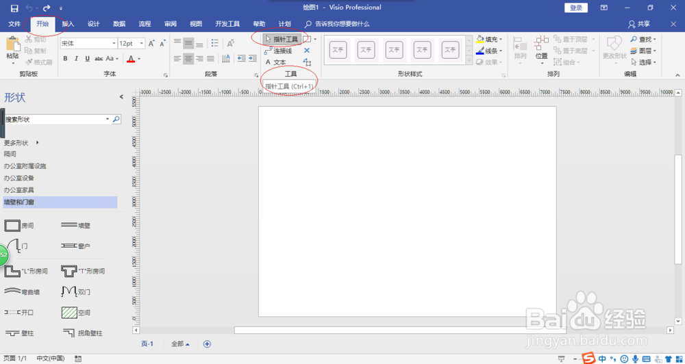Click the search shapes magnifier icon
Viewport: 685px width, 364px height.
click(116, 119)
